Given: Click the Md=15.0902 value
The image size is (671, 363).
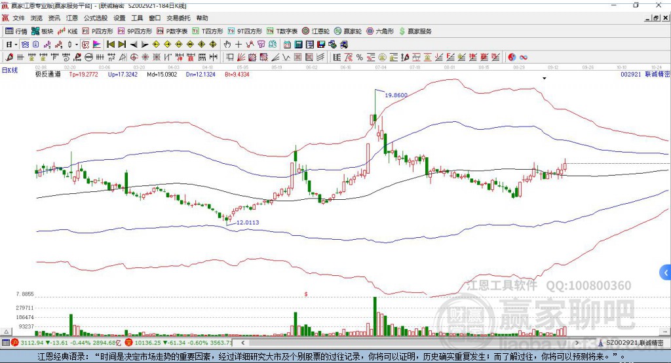Looking at the screenshot, I should (x=162, y=75).
